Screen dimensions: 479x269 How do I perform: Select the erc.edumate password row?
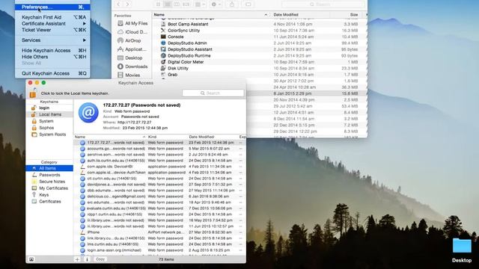coord(159,202)
